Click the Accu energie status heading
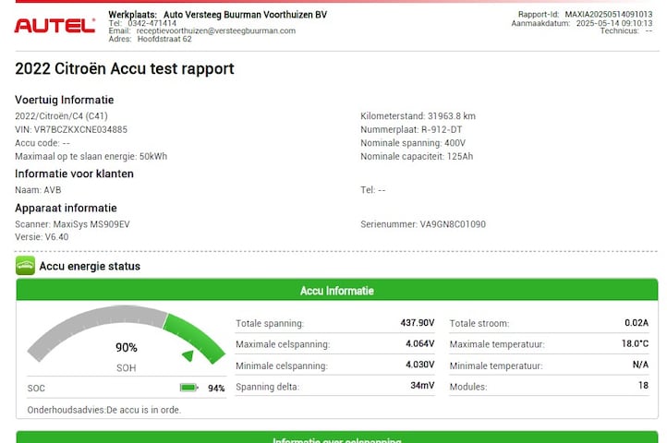Image resolution: width=667 pixels, height=443 pixels. (x=90, y=266)
